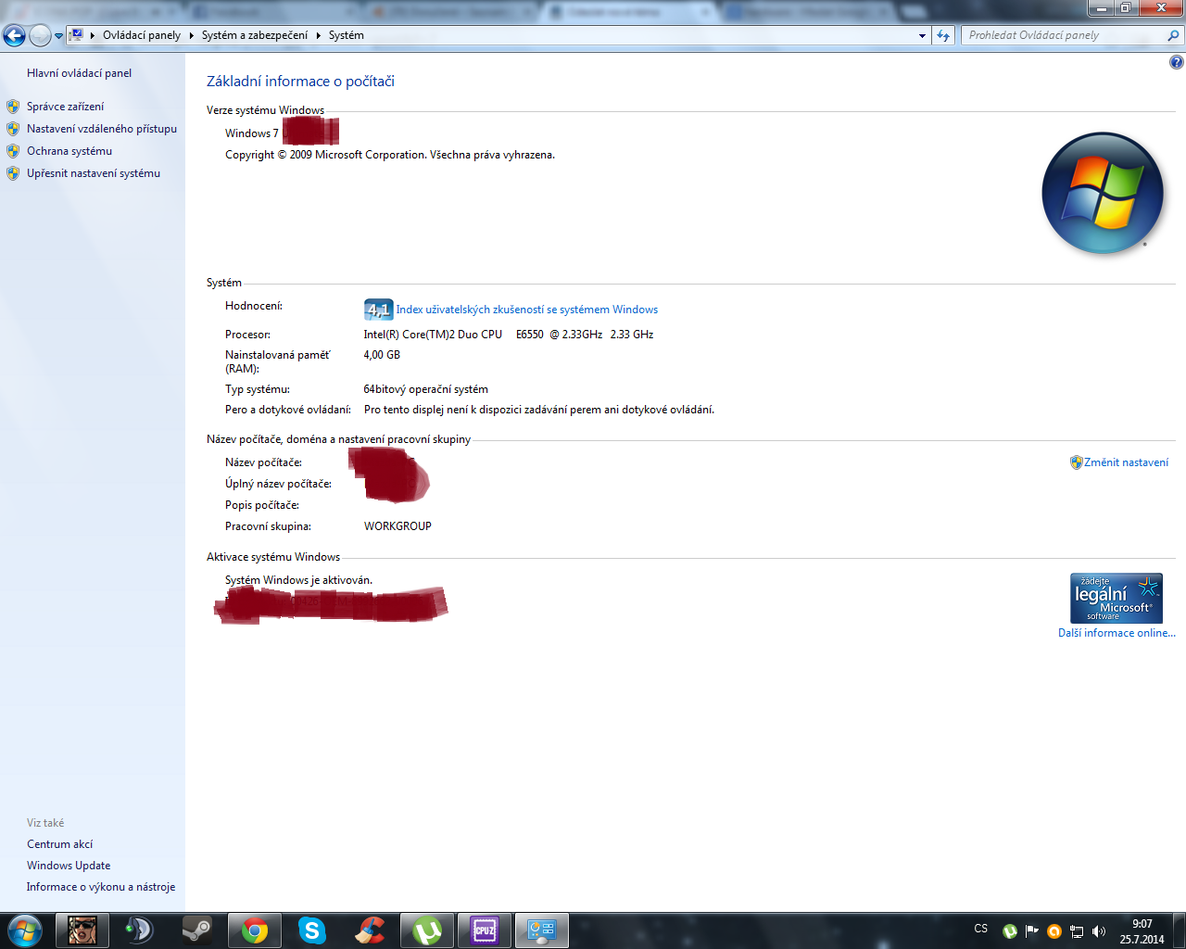Viewport: 1186px width, 949px height.
Task: Go back with the blue Back arrow
Action: click(14, 35)
